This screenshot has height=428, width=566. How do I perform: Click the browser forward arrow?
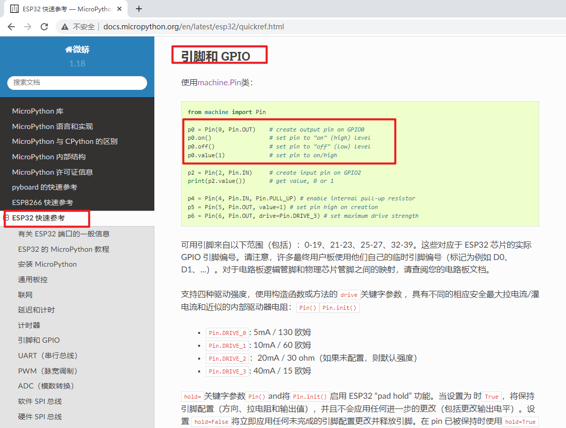28,27
